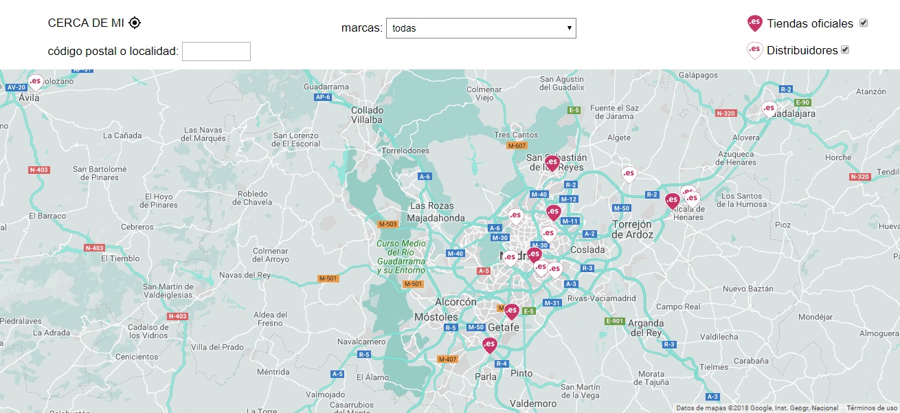Click the Móstoles city label on map

click(436, 317)
